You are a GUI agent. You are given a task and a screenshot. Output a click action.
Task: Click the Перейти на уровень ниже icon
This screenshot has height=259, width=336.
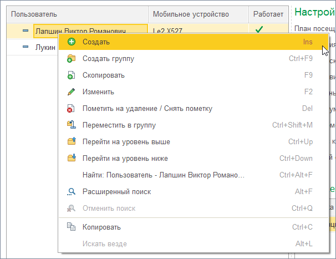coord(71,159)
